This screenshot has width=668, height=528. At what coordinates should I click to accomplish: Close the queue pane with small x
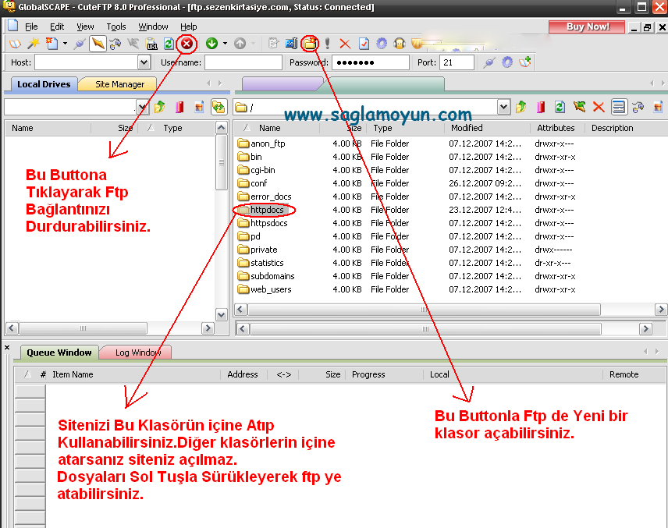(7, 348)
